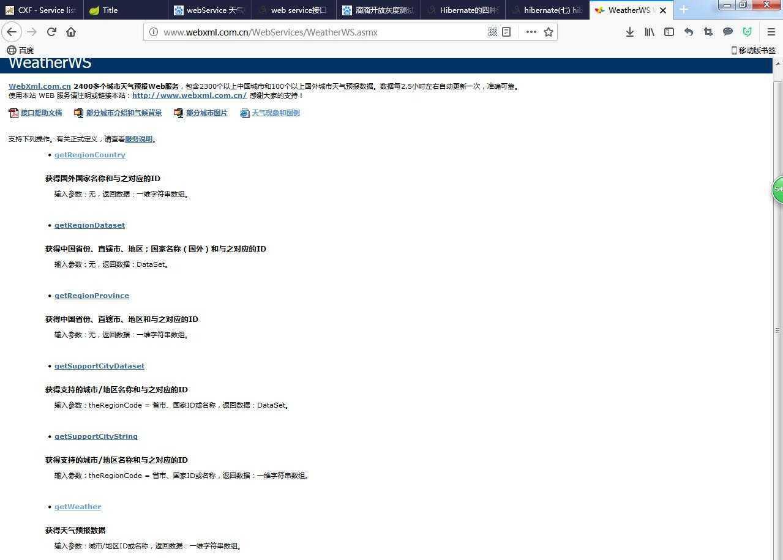Click the 百度 bookmark
Viewport: 783px width, 560px height.
coord(20,50)
